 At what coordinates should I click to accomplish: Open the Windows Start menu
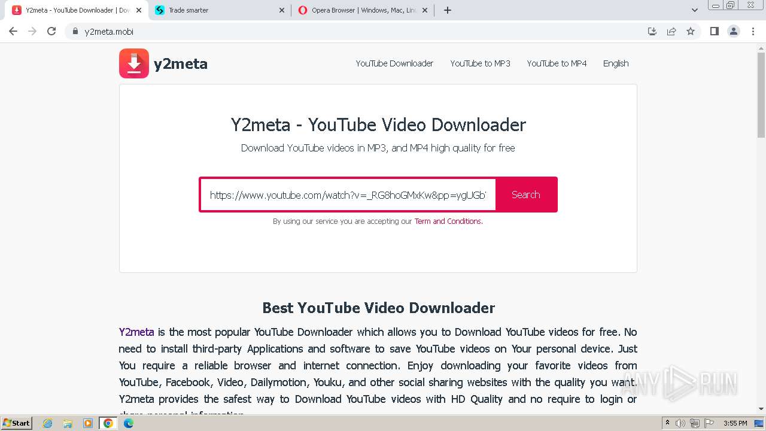[x=16, y=423]
